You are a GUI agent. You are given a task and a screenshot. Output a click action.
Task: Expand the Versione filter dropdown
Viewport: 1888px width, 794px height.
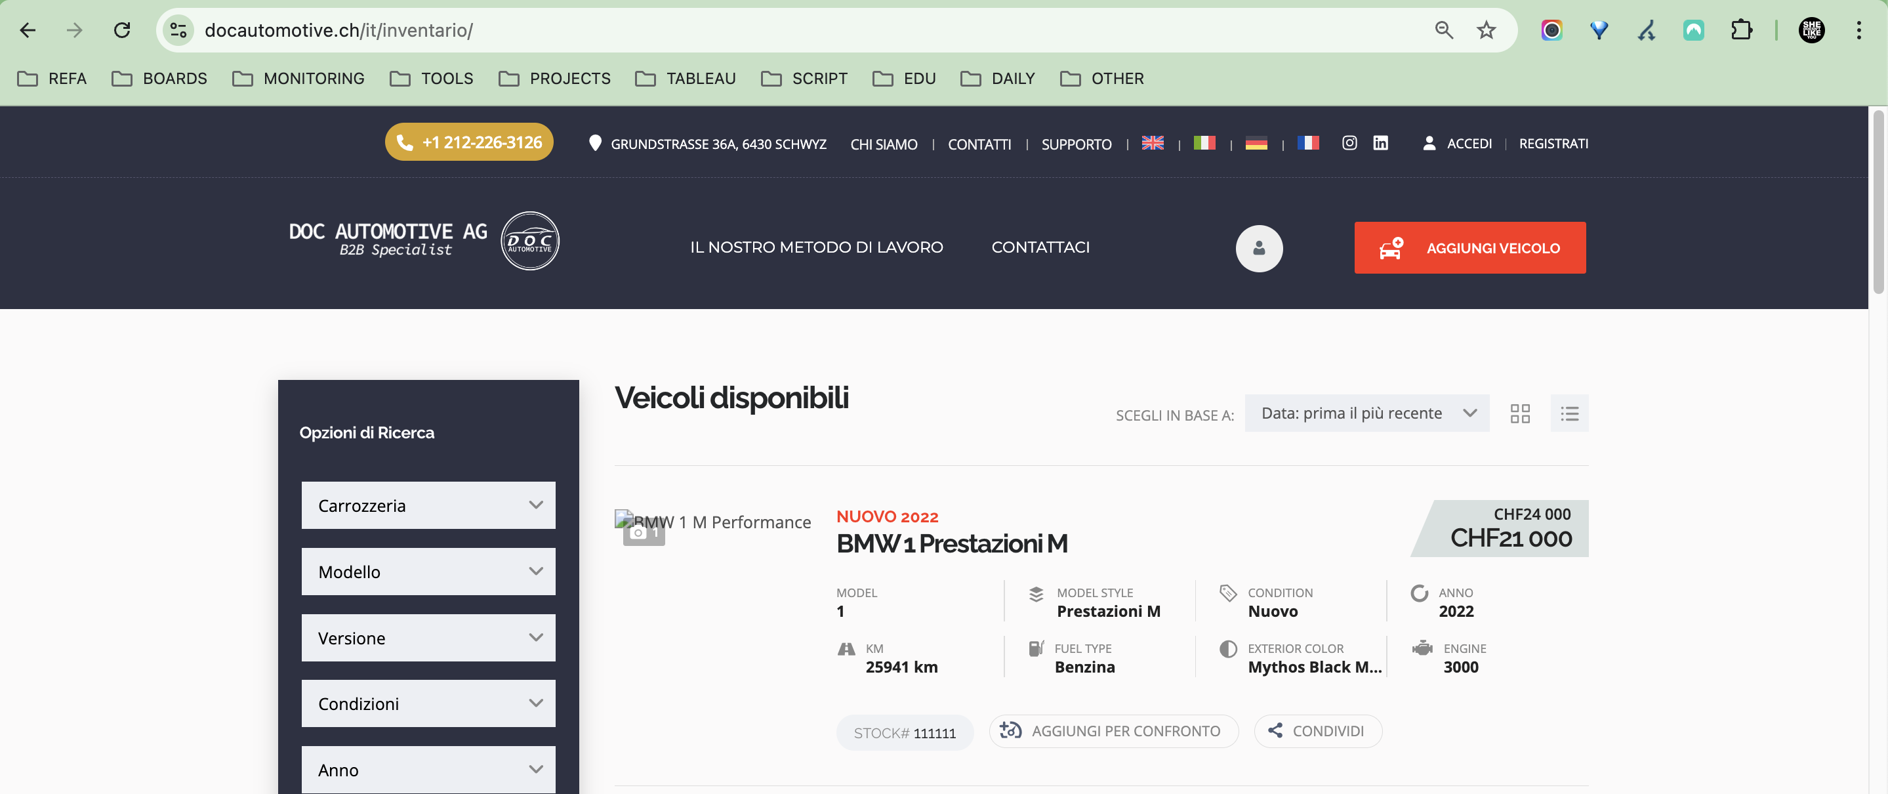tap(428, 638)
